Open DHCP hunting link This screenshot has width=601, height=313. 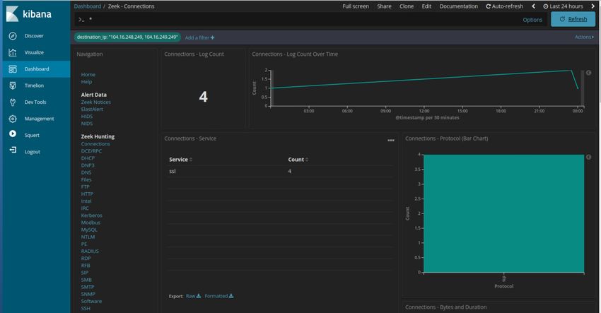pos(88,158)
